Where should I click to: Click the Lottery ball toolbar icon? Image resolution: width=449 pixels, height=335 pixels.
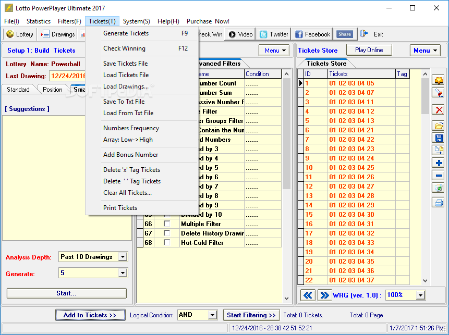tap(10, 34)
